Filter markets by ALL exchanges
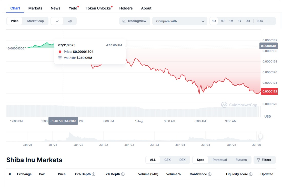 [153, 160]
